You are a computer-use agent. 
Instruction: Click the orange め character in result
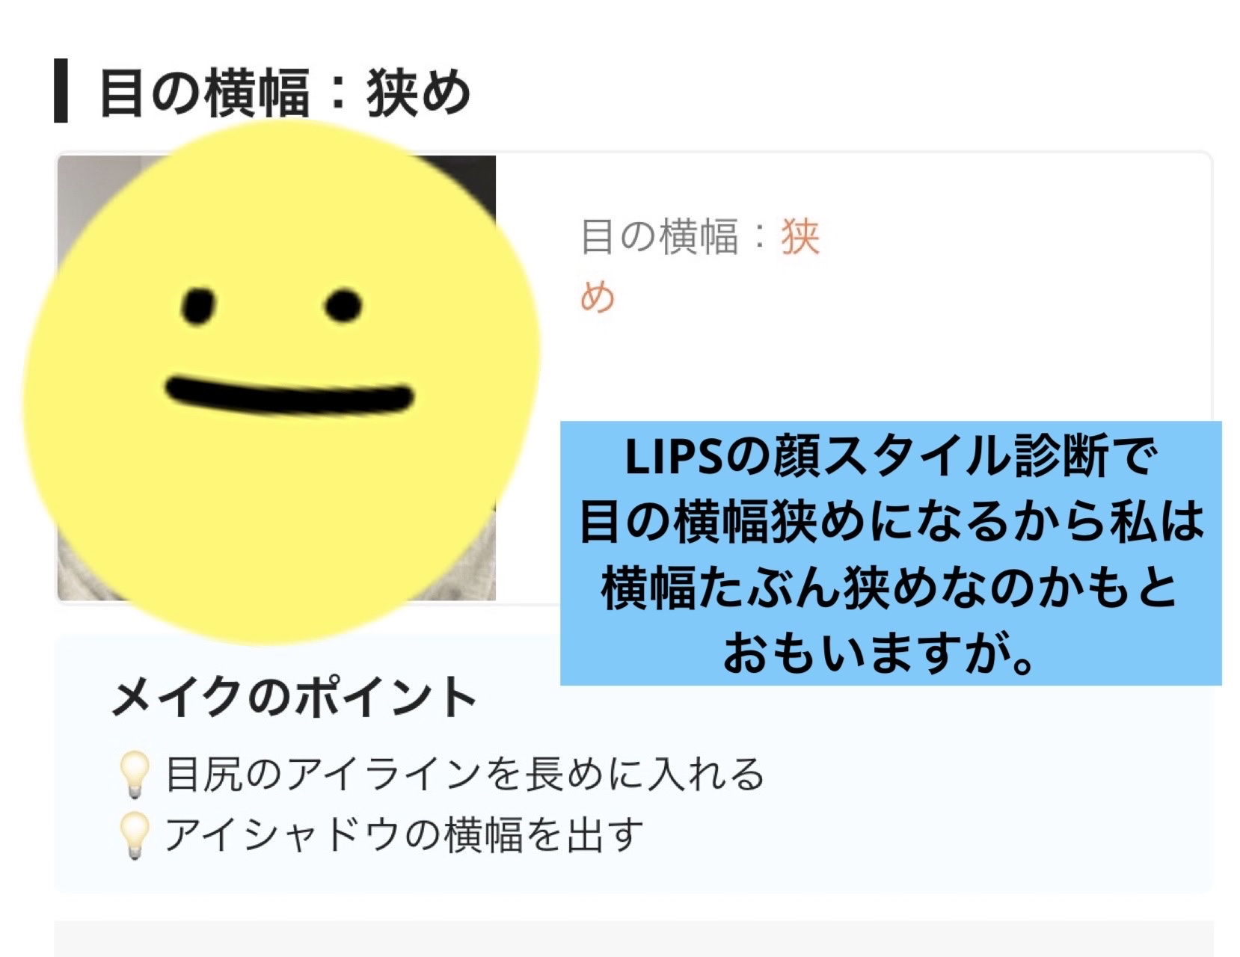tap(598, 297)
